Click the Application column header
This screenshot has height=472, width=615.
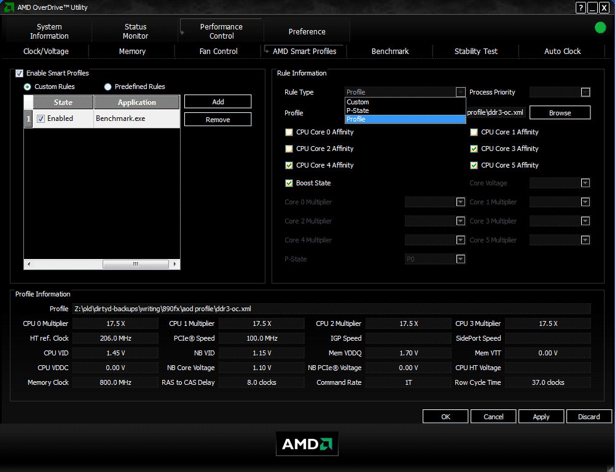point(137,103)
